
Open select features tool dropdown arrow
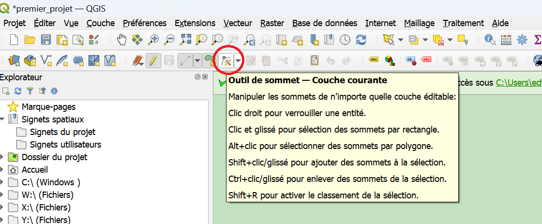click(x=401, y=40)
